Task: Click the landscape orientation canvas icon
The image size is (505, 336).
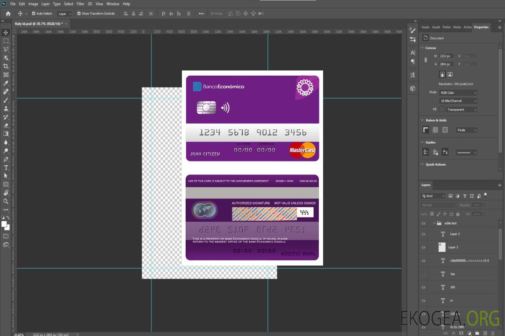Action: click(450, 74)
